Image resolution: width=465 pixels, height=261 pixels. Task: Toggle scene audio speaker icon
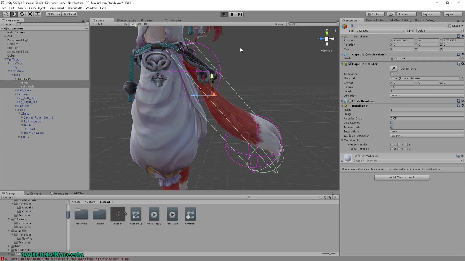tap(139, 24)
